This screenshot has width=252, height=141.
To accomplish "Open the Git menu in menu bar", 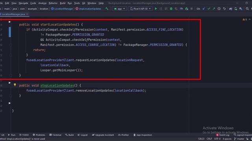I will click(x=83, y=3).
